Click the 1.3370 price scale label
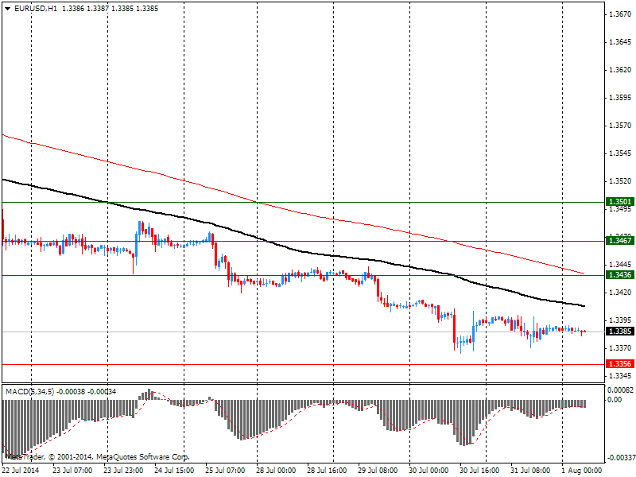Viewport: 636px width, 477px height. (620, 347)
